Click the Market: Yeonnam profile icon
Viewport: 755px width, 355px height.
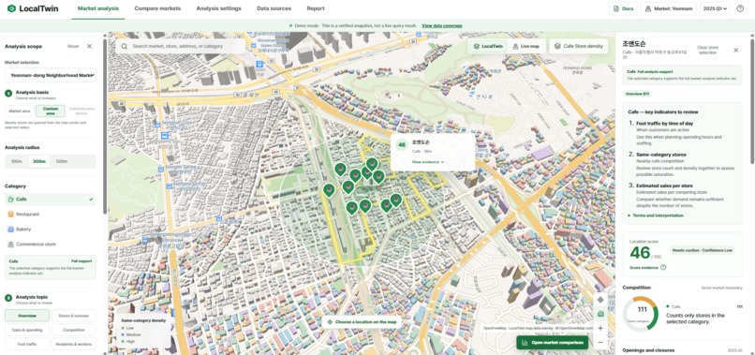pyautogui.click(x=648, y=8)
